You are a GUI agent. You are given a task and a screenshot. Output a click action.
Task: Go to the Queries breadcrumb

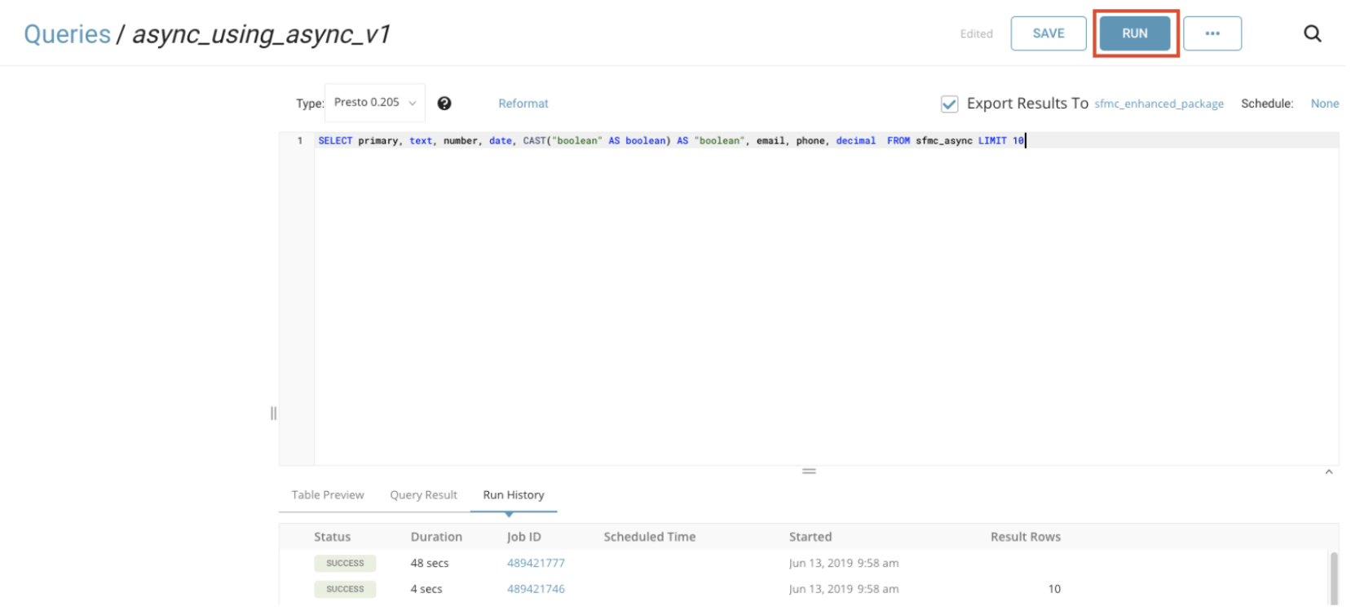[67, 34]
